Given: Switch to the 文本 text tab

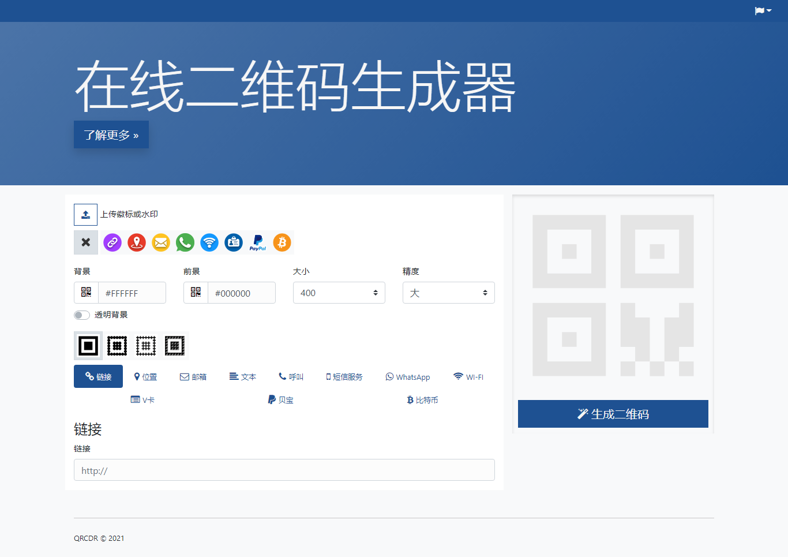Looking at the screenshot, I should click(242, 376).
